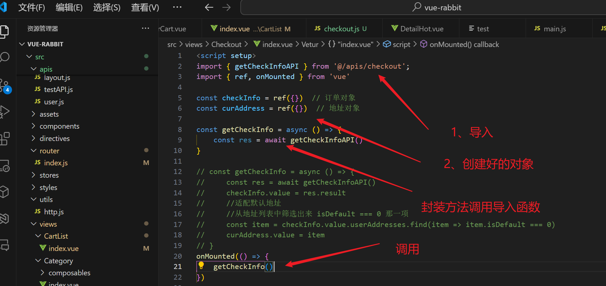Click the vue-rabbit command center search box
606x286 pixels.
coord(423,7)
